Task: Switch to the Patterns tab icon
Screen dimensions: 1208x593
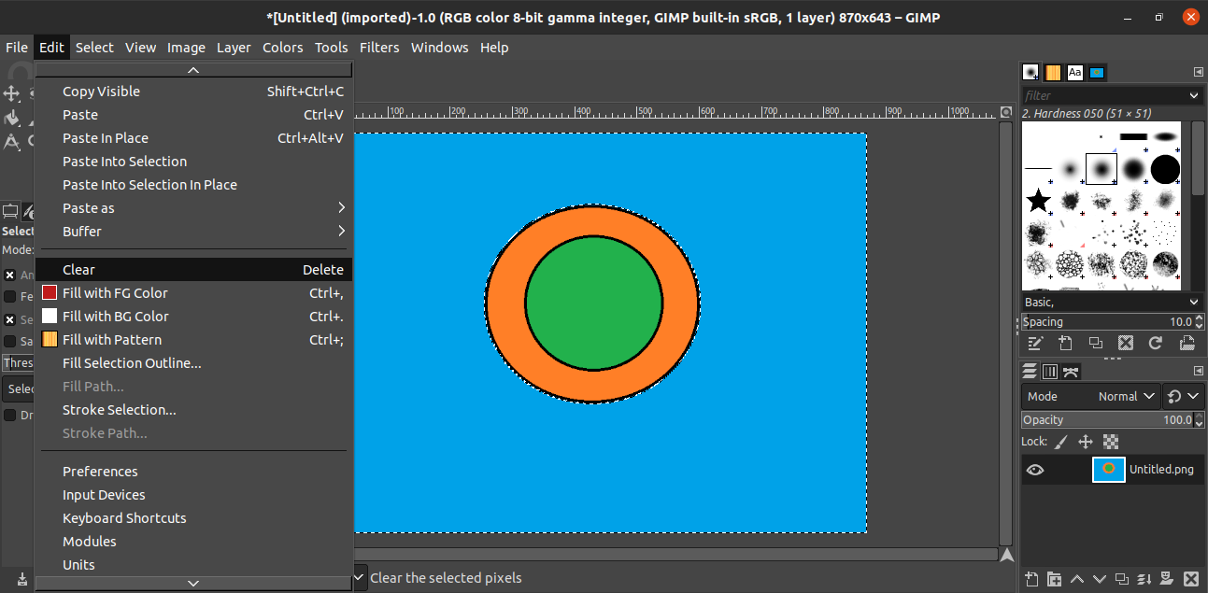Action: click(x=1053, y=72)
